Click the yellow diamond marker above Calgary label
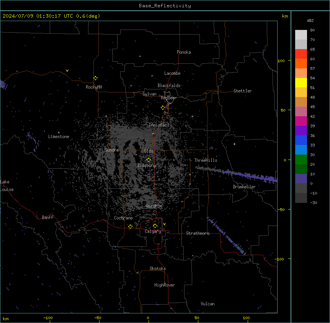330x323 pixels. click(155, 226)
